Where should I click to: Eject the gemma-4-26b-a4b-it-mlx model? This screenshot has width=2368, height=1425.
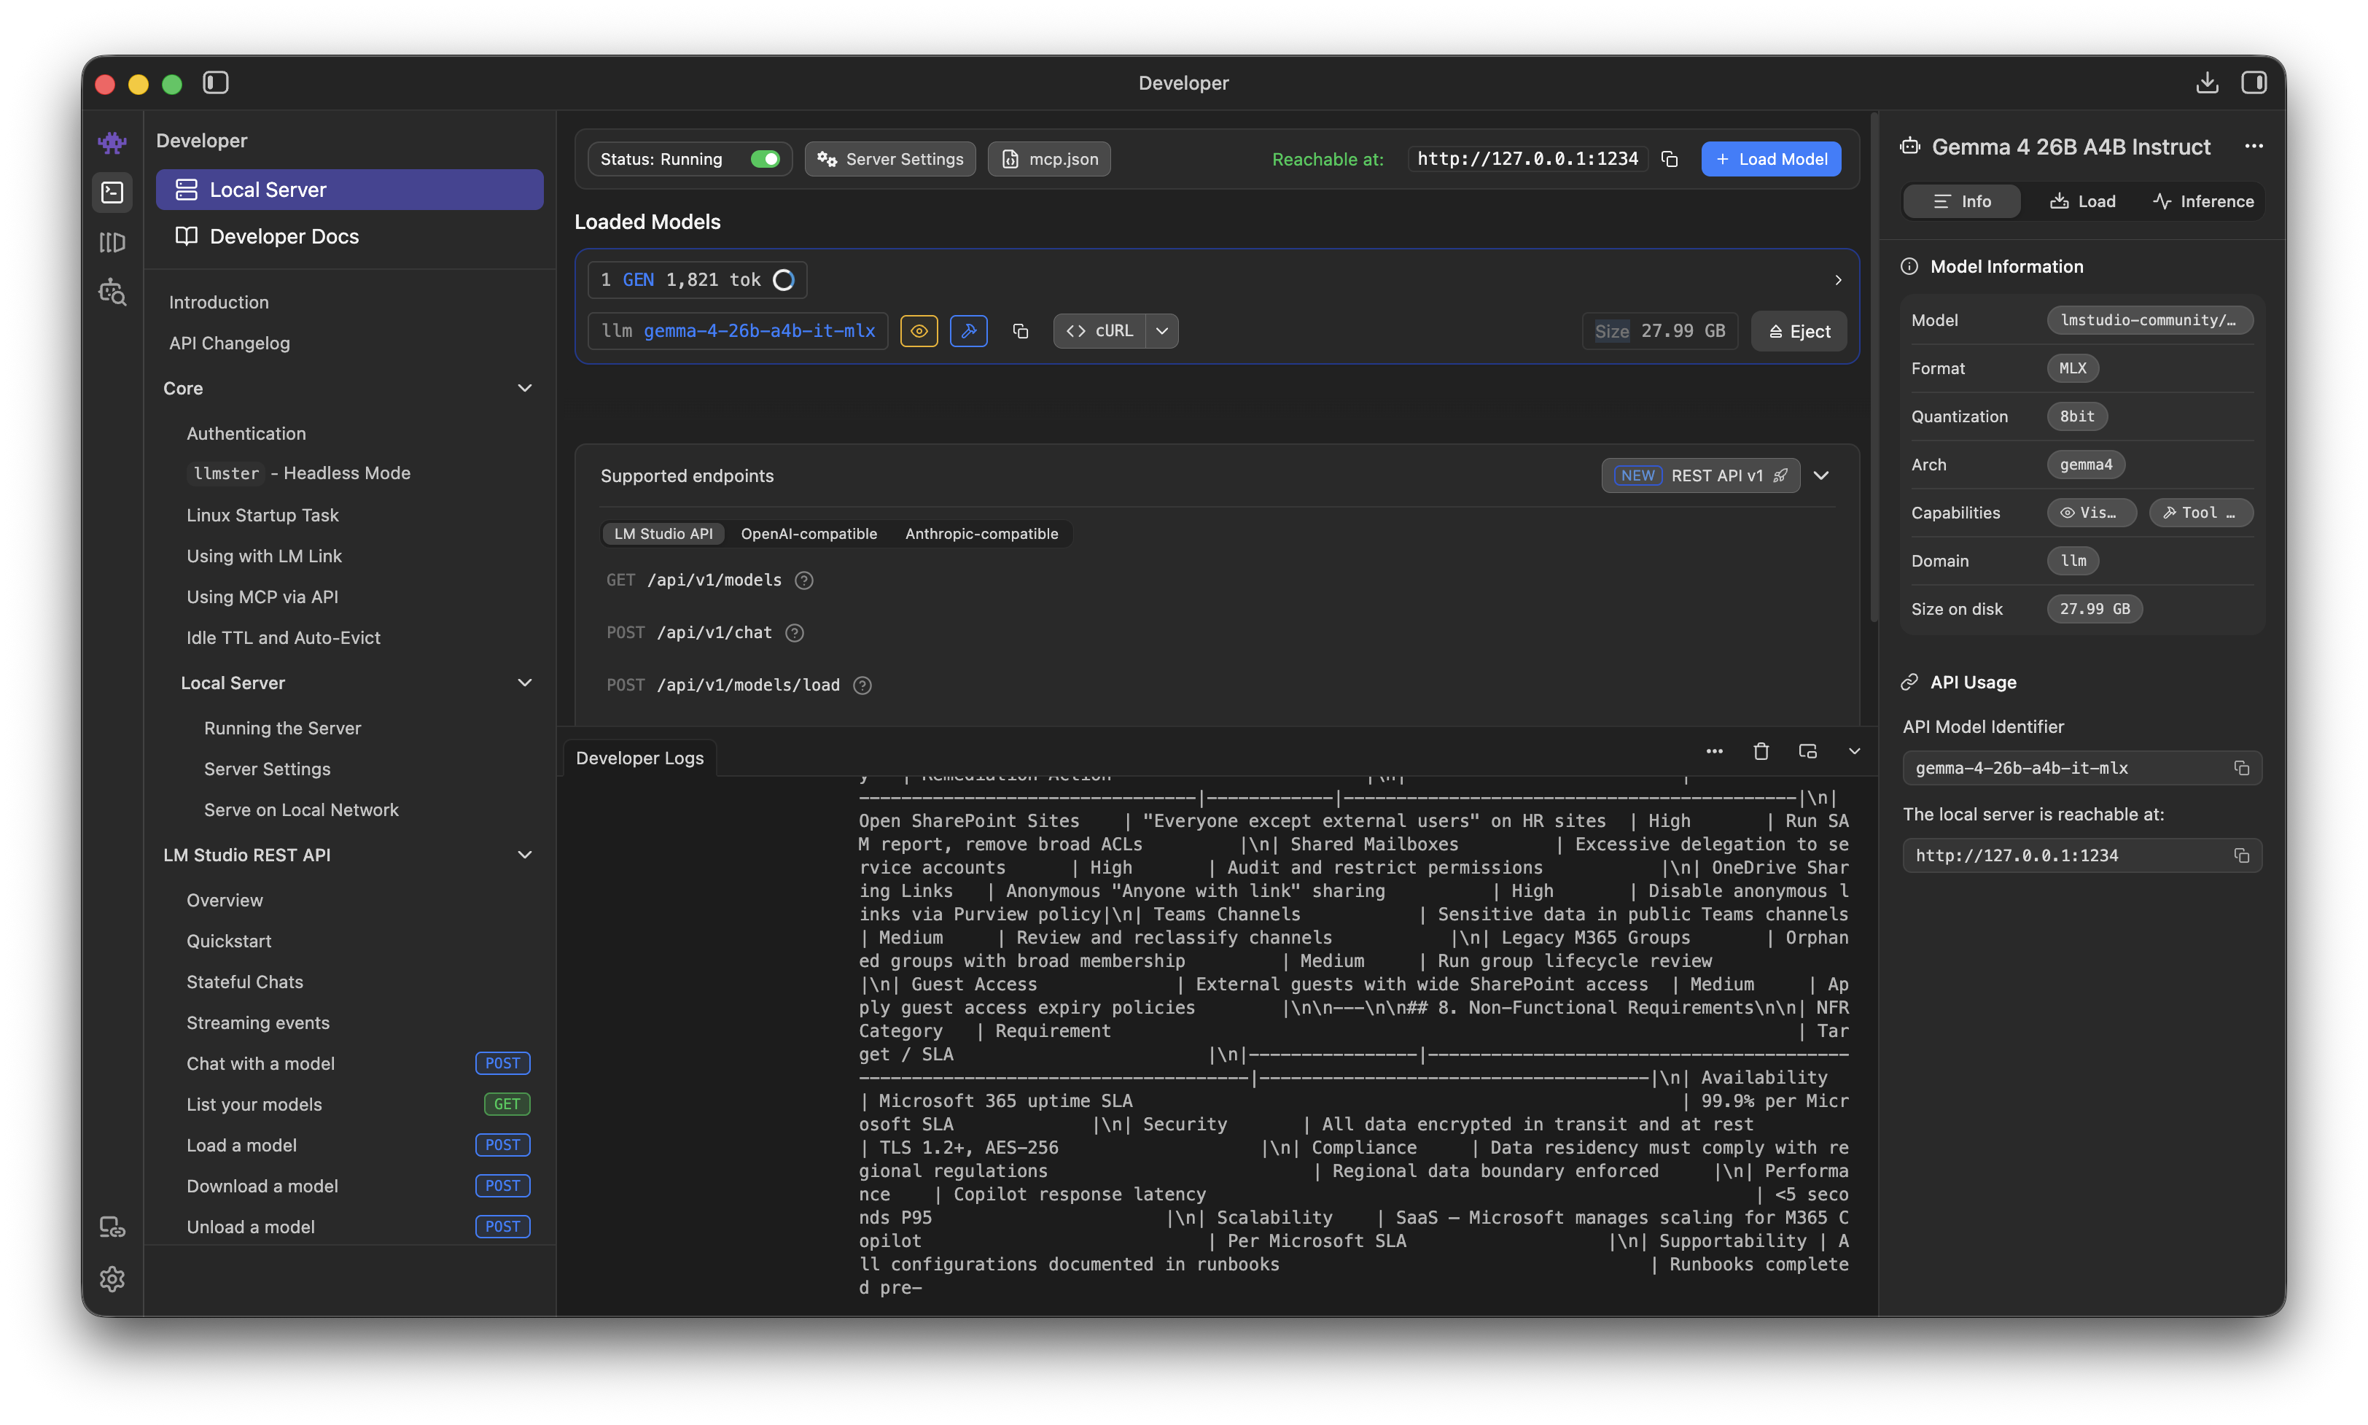(1799, 331)
